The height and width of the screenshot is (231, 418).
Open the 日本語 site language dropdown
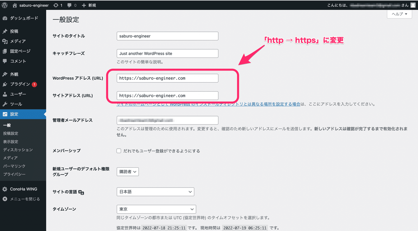[155, 192]
